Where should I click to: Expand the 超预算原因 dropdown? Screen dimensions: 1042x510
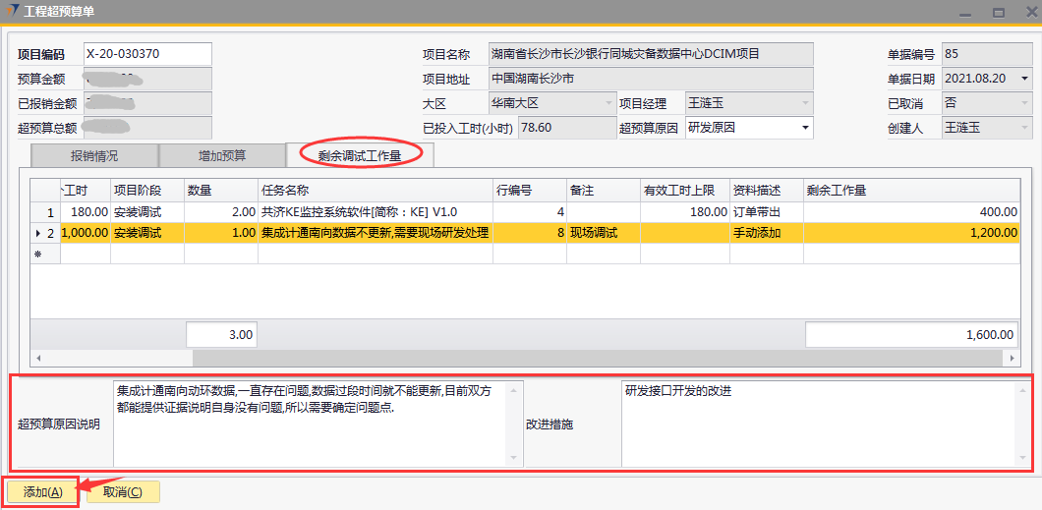coord(806,128)
